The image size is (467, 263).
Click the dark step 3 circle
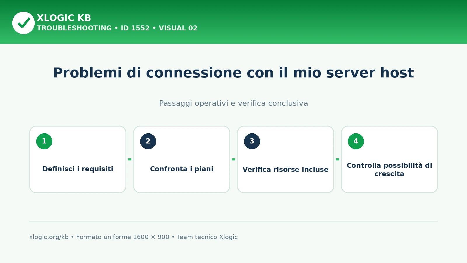252,141
